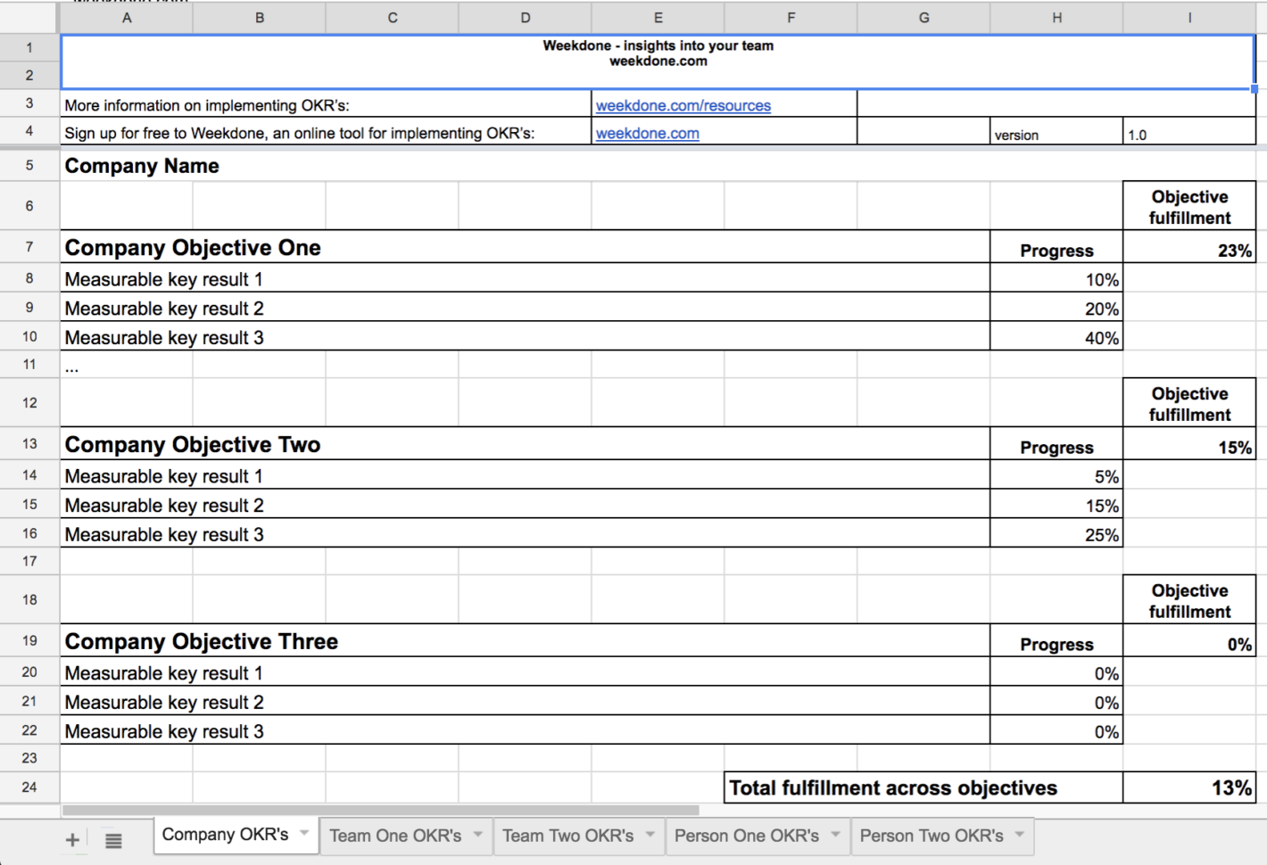The width and height of the screenshot is (1267, 865).
Task: Open the all sheets list icon
Action: click(x=113, y=839)
